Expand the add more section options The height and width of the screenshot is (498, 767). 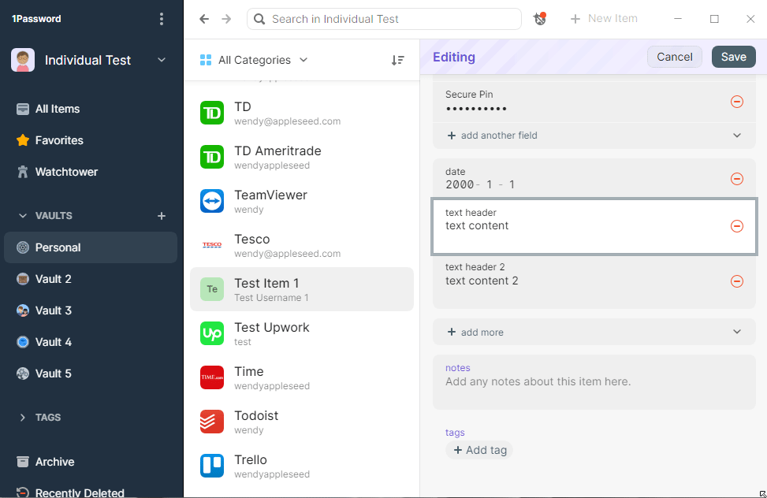[737, 332]
